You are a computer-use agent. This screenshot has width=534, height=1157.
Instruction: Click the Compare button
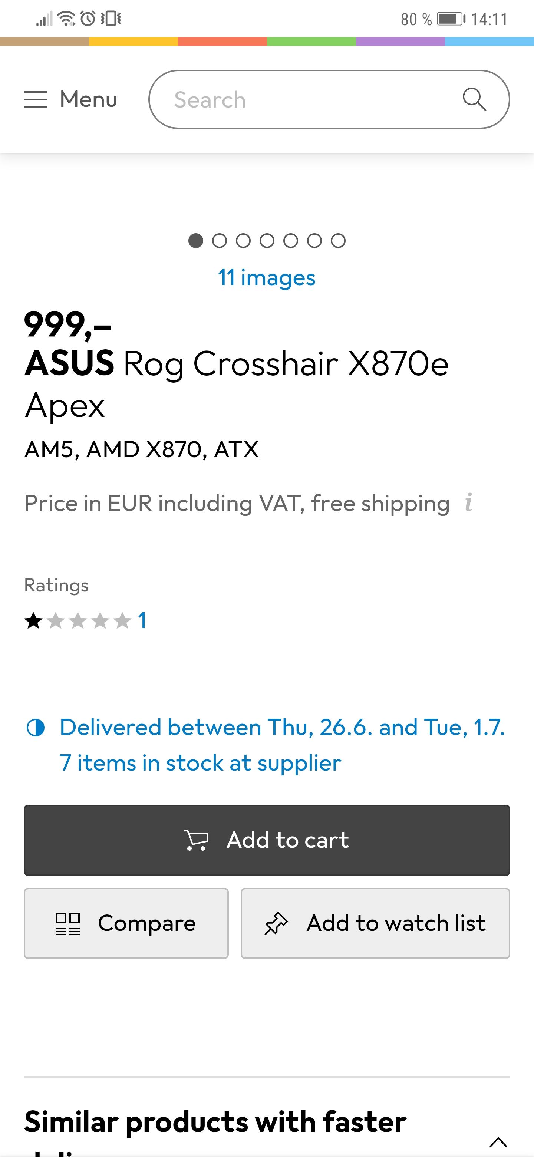click(x=126, y=923)
